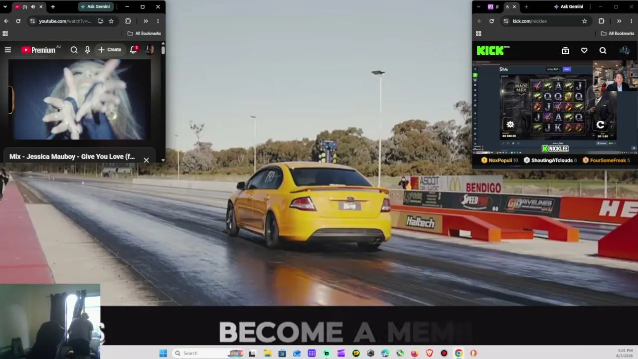Viewport: 638px width, 359px height.
Task: Click the taskbar Search box
Action: pyautogui.click(x=208, y=353)
